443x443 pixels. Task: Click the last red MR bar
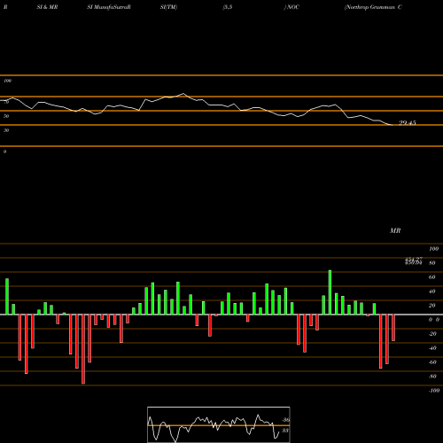tap(393, 328)
